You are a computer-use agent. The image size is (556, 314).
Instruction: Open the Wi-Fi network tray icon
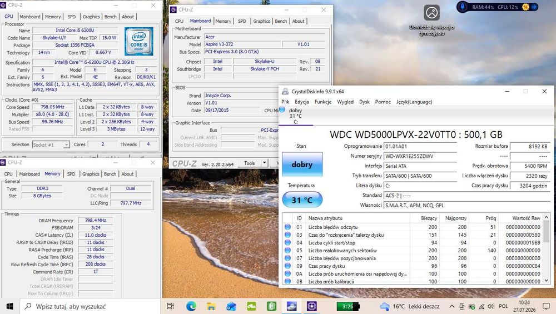[481, 306]
